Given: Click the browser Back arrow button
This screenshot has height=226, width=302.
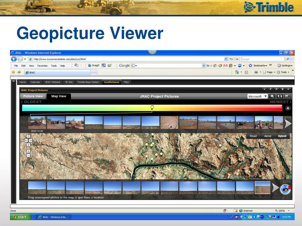Looking at the screenshot, I should click(x=14, y=59).
